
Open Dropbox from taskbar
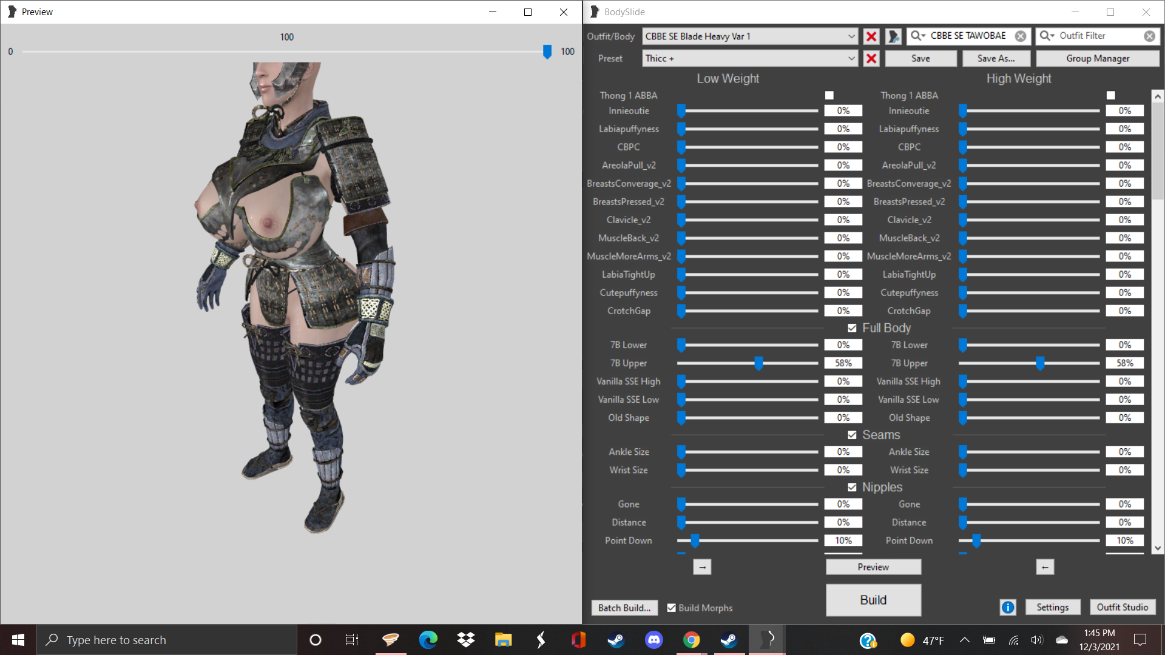465,640
